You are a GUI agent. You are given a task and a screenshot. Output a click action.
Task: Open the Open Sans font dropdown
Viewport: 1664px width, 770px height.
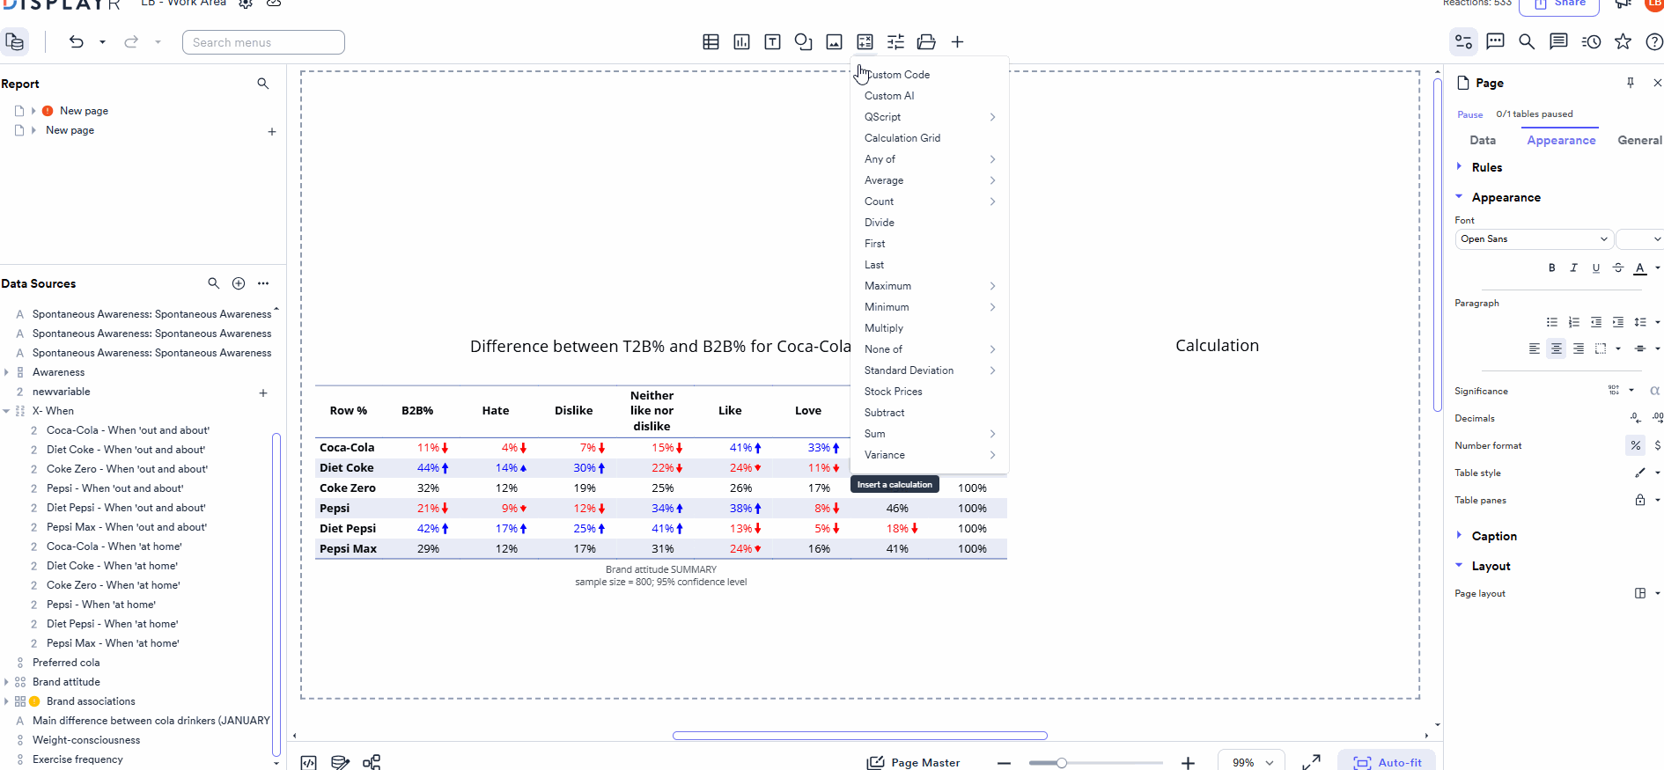pos(1535,239)
